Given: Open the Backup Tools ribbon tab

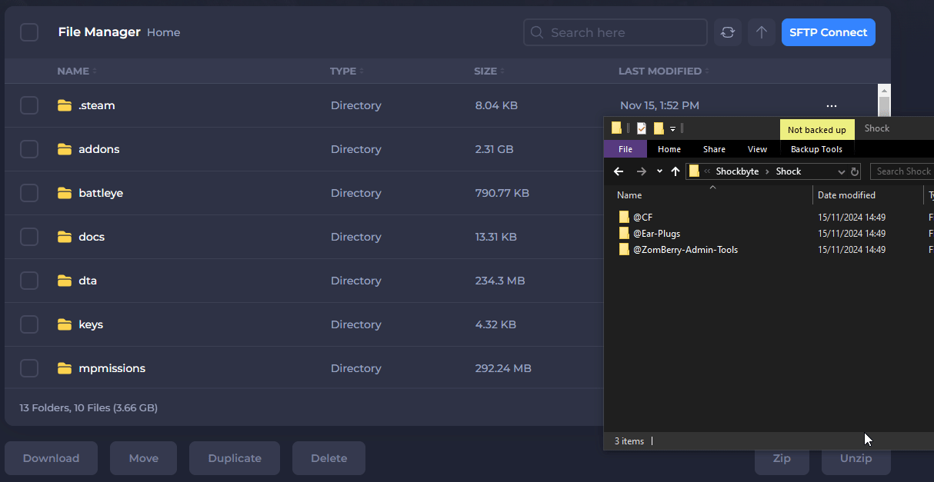Looking at the screenshot, I should [816, 149].
